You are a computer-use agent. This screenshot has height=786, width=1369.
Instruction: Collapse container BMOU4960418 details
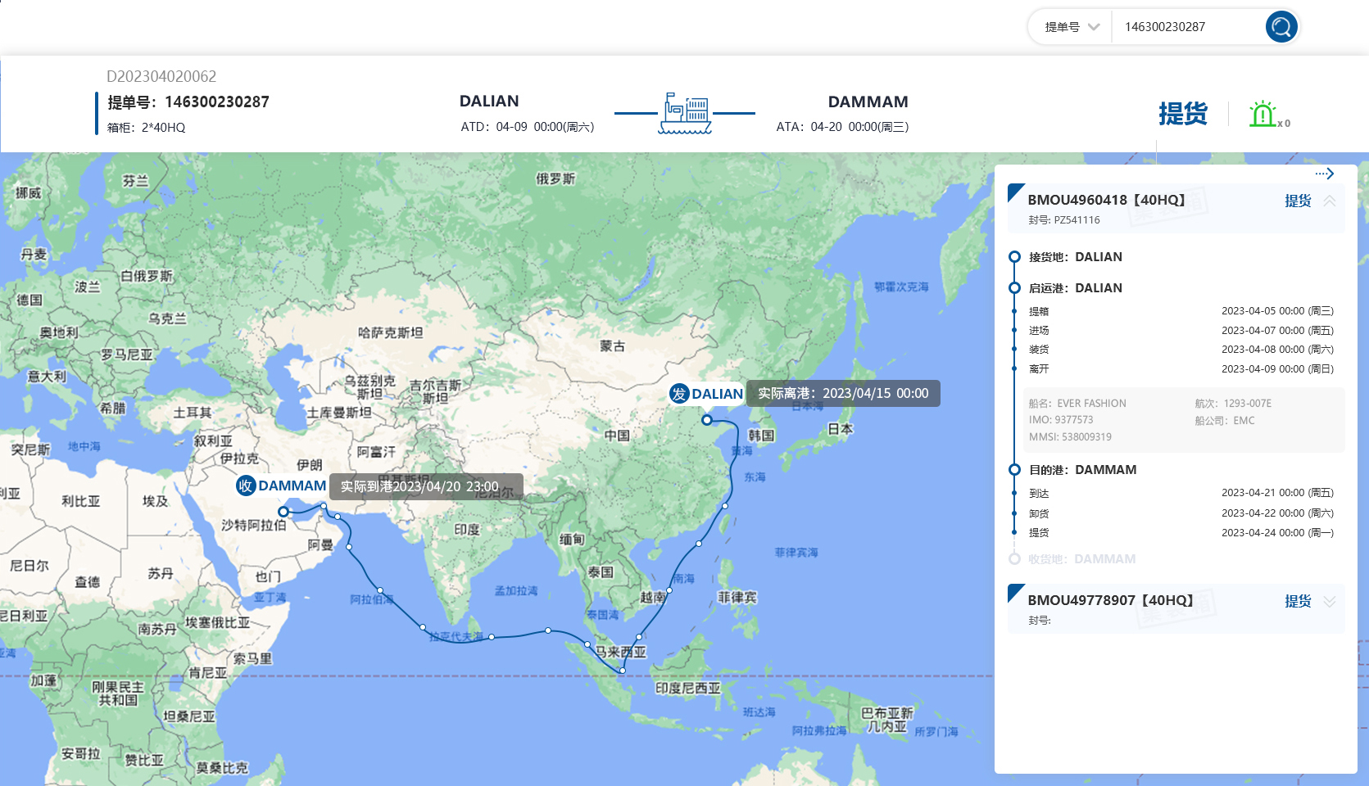(1330, 201)
